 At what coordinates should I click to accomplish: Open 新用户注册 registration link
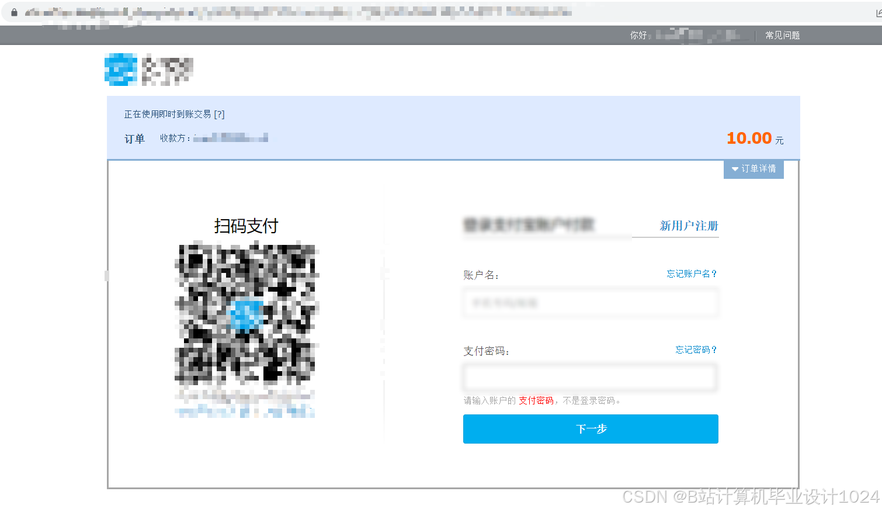[689, 226]
